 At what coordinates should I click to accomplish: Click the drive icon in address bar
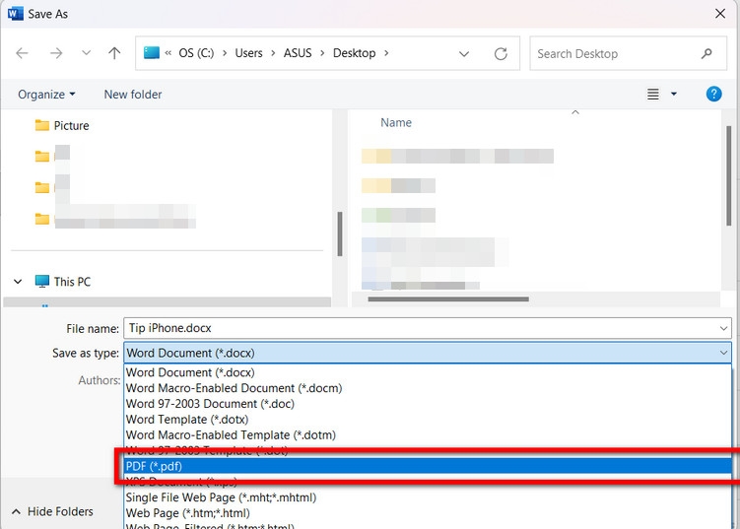coord(152,52)
